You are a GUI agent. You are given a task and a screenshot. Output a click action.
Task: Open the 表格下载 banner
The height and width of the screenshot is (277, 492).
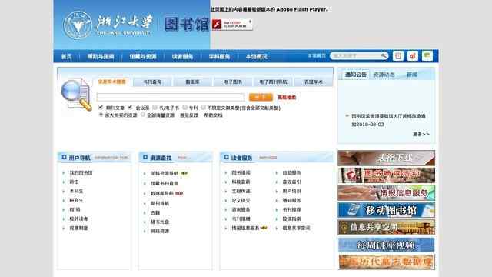(386, 158)
